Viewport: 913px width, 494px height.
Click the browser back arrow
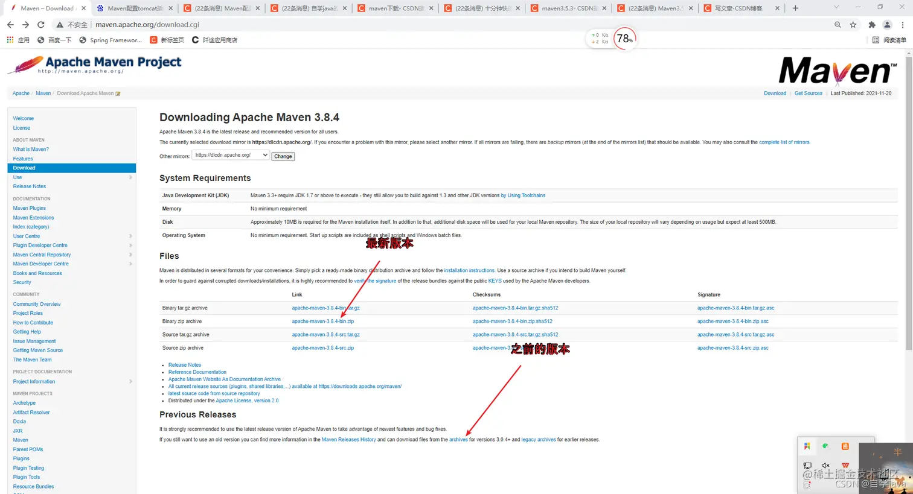pyautogui.click(x=10, y=25)
